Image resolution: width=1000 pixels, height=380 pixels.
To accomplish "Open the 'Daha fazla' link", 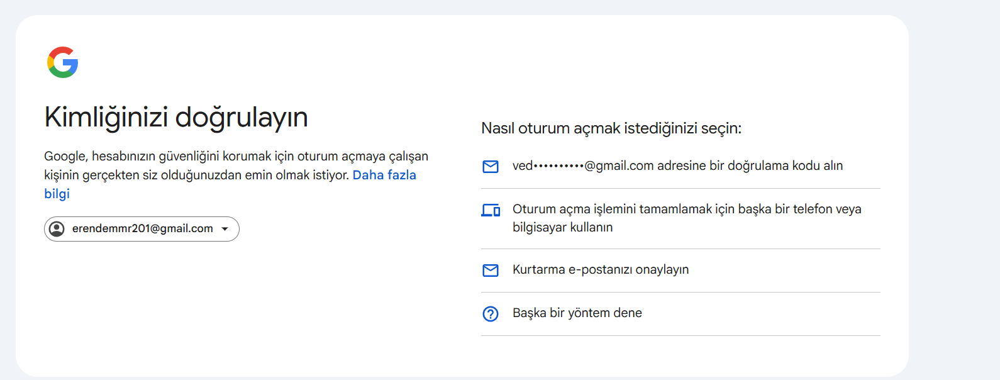I will pyautogui.click(x=384, y=175).
